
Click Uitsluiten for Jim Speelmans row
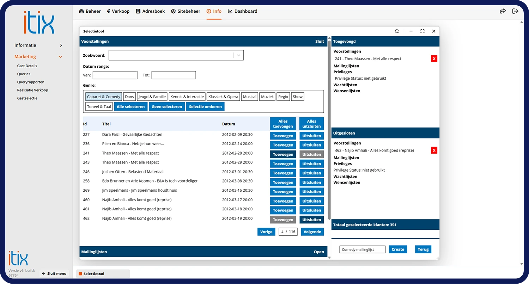pyautogui.click(x=312, y=192)
